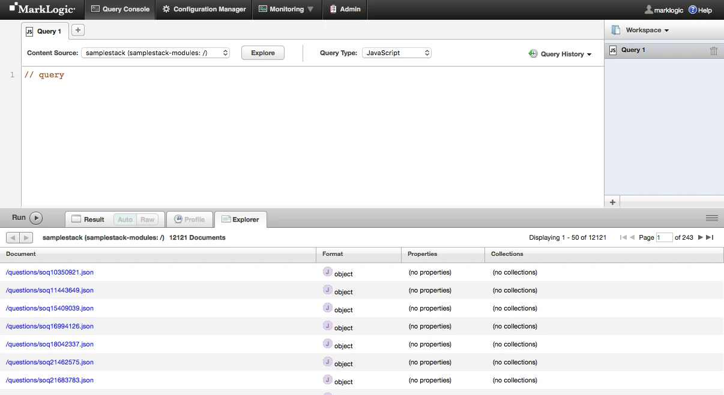This screenshot has width=724, height=395.
Task: Open document /questions/soq11443649.json
Action: pos(50,290)
